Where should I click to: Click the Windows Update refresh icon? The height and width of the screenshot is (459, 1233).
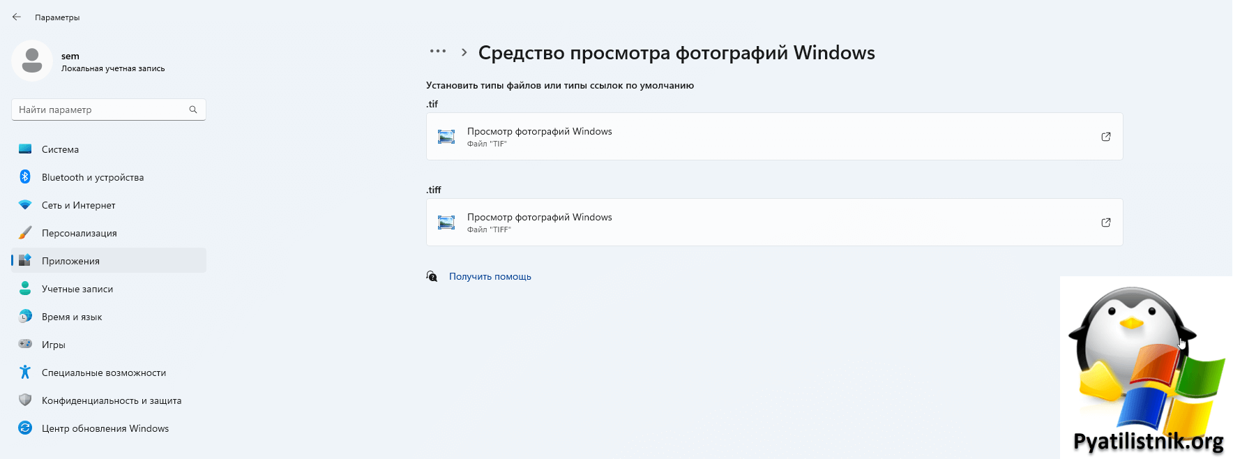point(25,428)
